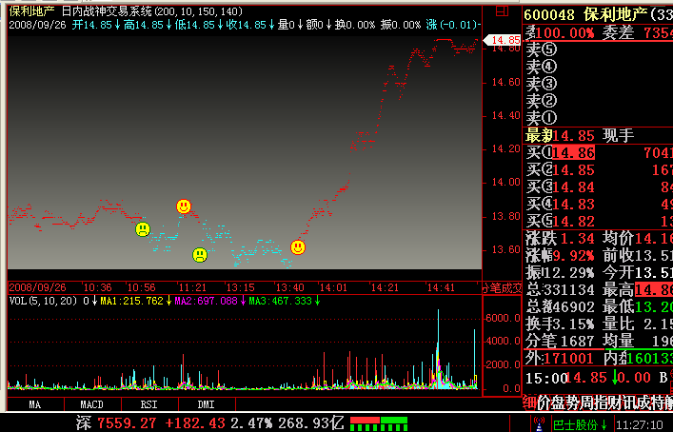673x432 pixels.
Task: Open the DMI indicator tab
Action: click(206, 404)
